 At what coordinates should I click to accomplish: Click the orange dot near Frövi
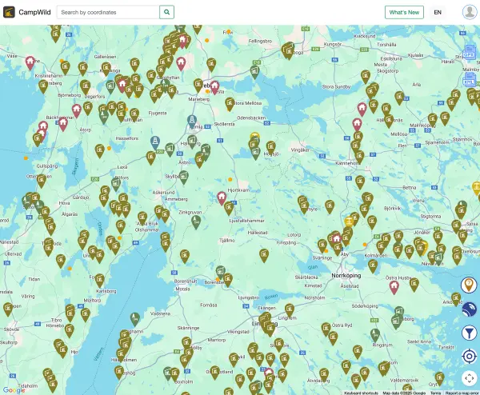click(x=228, y=31)
